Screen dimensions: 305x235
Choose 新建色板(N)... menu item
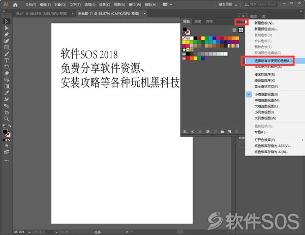[264, 23]
